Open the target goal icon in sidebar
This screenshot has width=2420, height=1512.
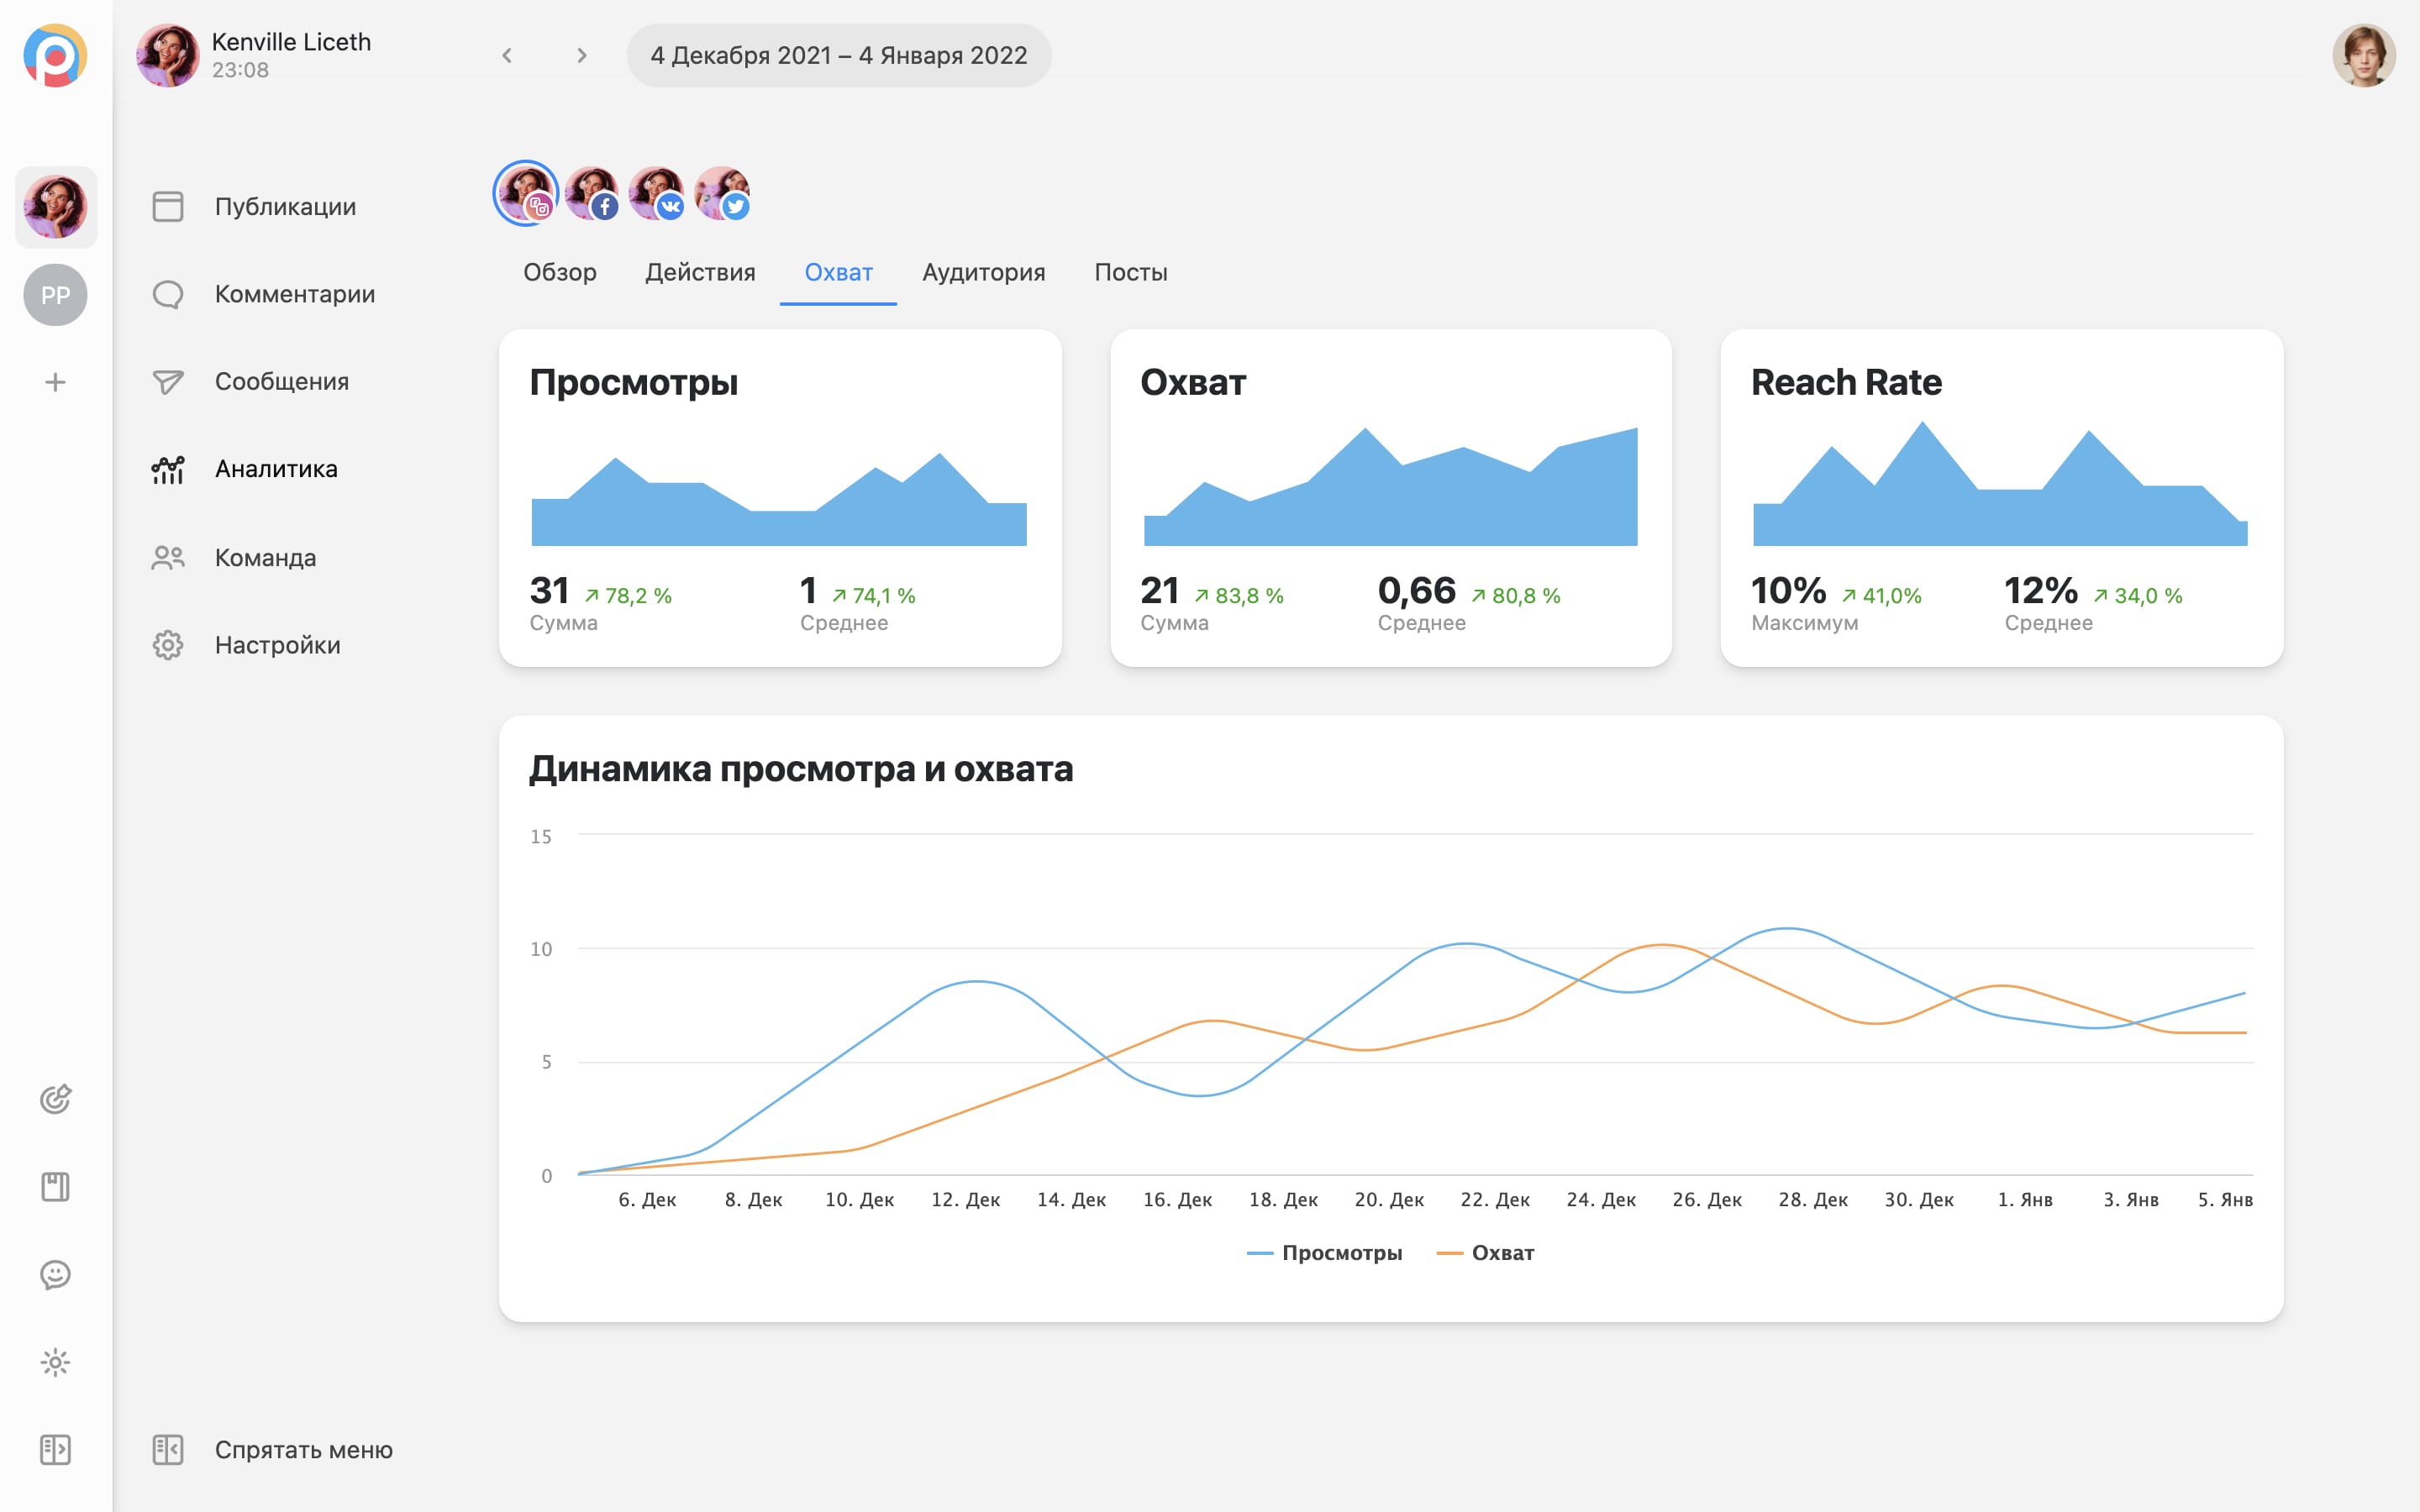(55, 1099)
